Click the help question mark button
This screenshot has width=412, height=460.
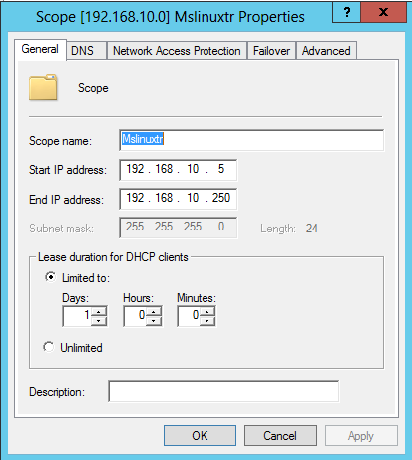(x=346, y=13)
